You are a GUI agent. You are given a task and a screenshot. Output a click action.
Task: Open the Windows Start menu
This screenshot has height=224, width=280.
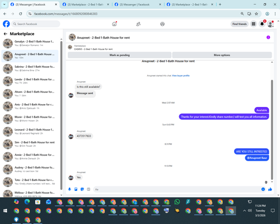pyautogui.click(x=5, y=211)
